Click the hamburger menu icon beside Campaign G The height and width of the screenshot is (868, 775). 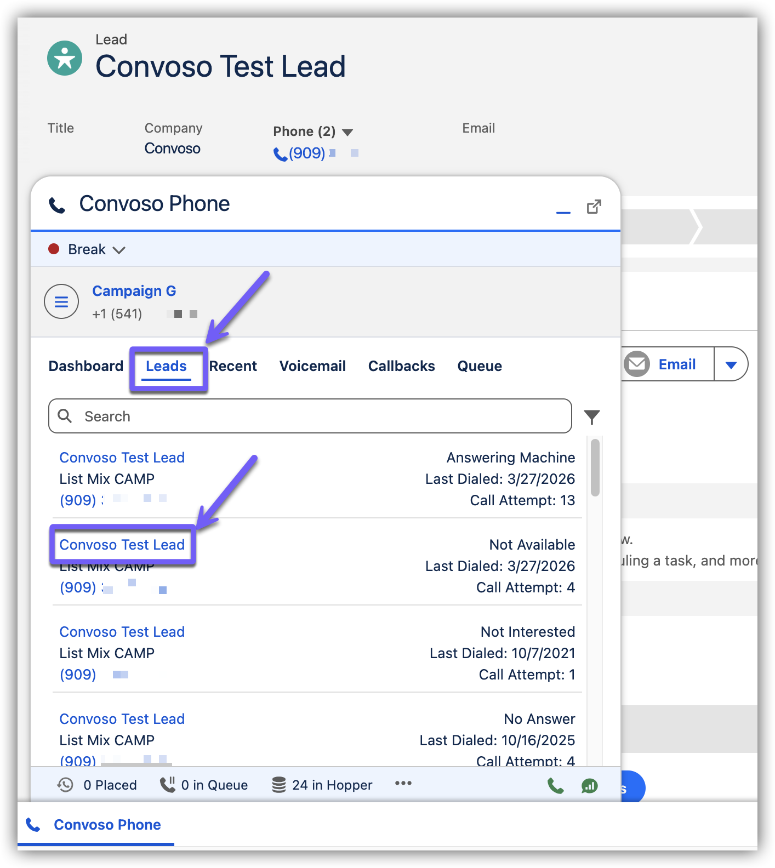(x=61, y=301)
